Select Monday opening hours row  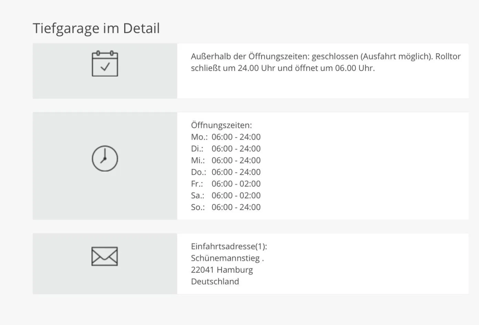[226, 137]
